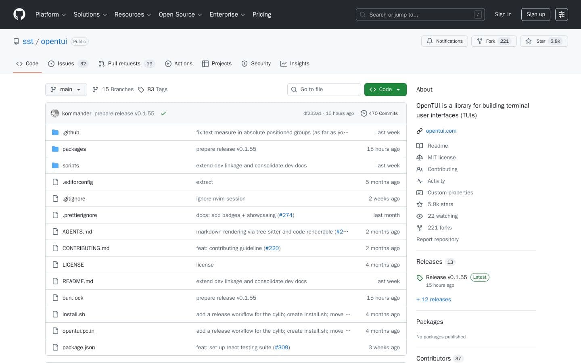Open the Readme via the book icon
This screenshot has width=581, height=363.
point(420,146)
